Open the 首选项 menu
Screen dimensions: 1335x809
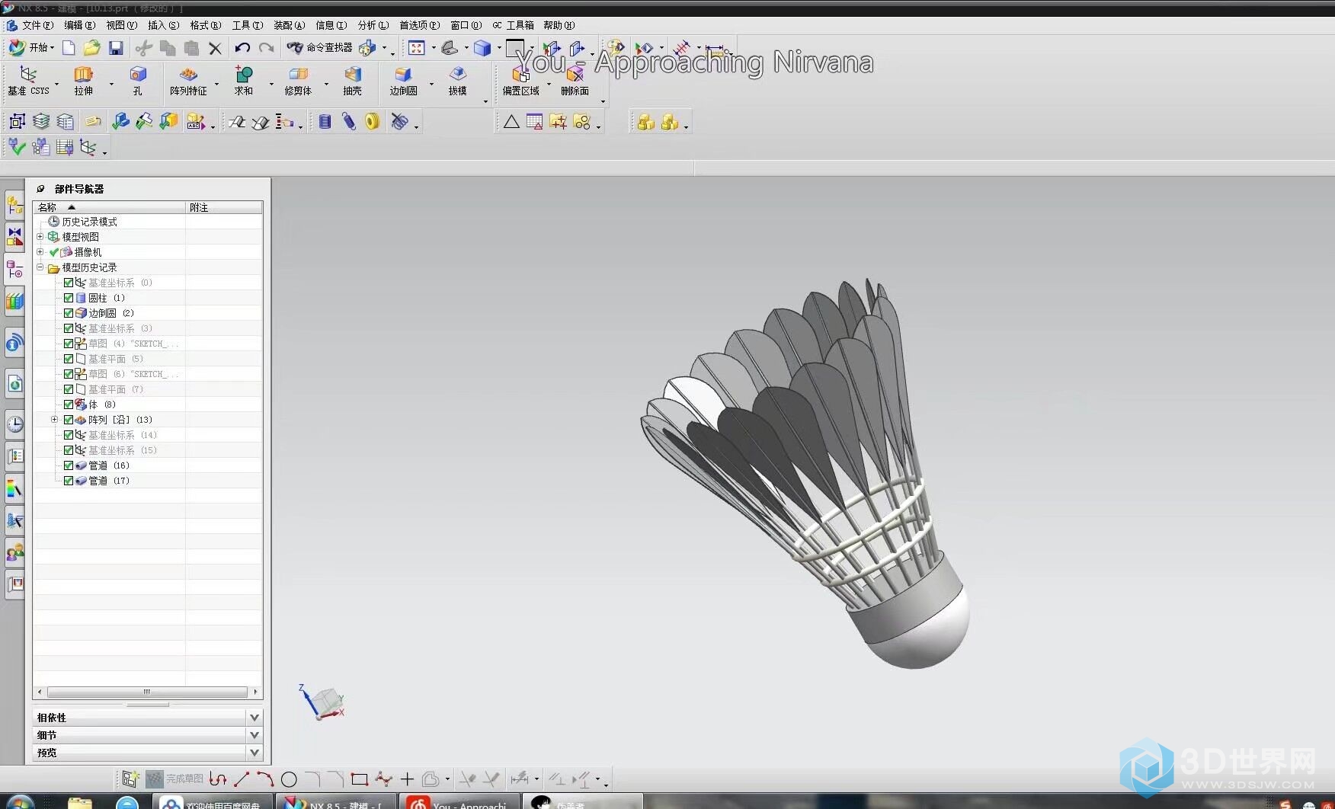(419, 25)
